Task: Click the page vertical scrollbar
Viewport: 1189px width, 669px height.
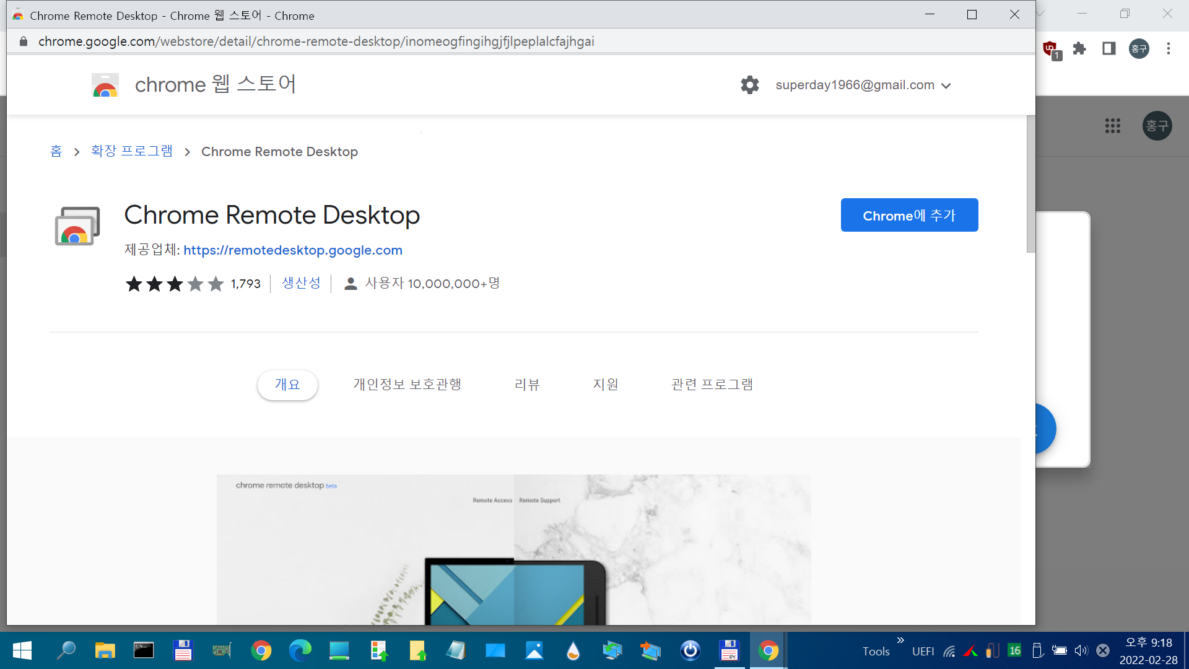Action: coord(1030,184)
